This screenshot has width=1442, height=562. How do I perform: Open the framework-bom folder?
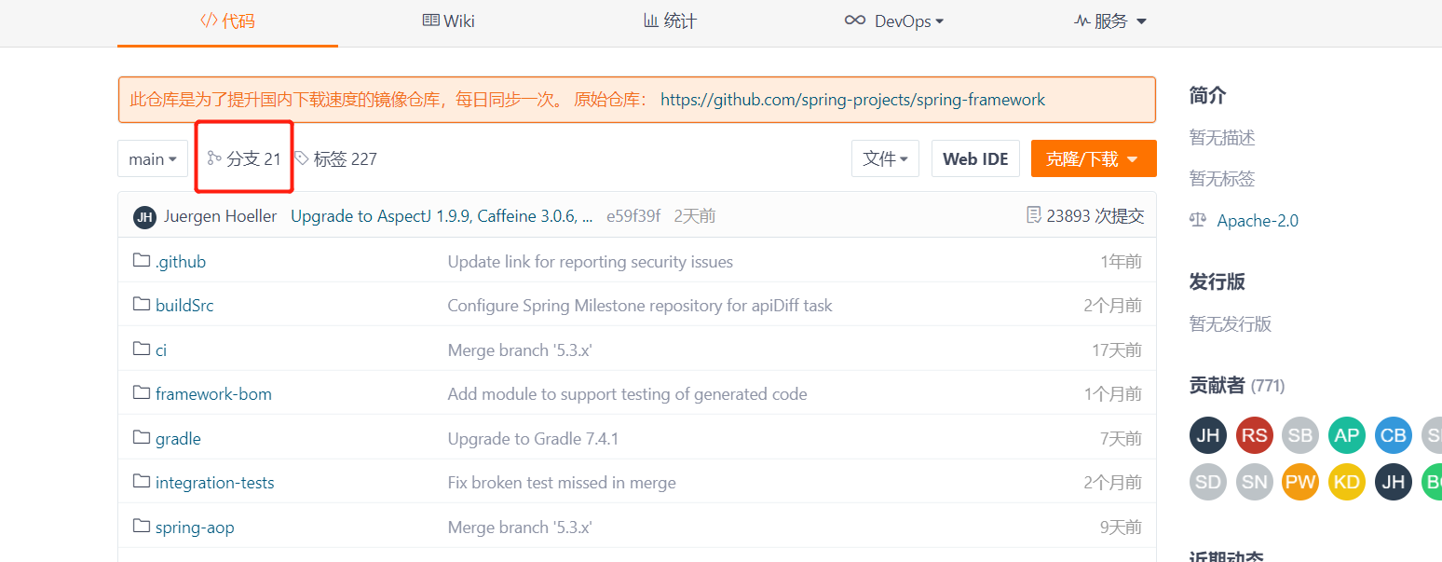(x=213, y=394)
